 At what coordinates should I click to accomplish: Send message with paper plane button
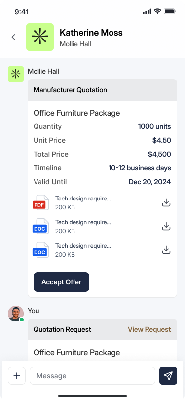(168, 376)
